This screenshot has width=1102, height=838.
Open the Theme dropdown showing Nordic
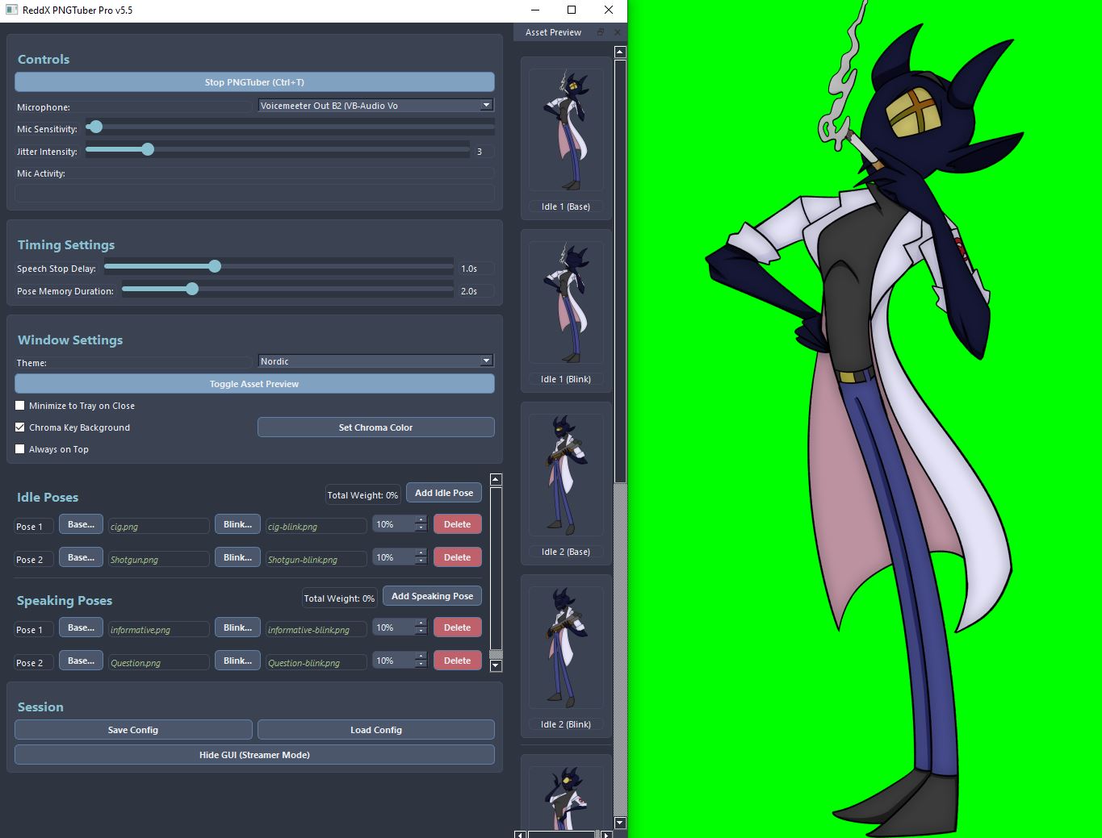pos(375,361)
